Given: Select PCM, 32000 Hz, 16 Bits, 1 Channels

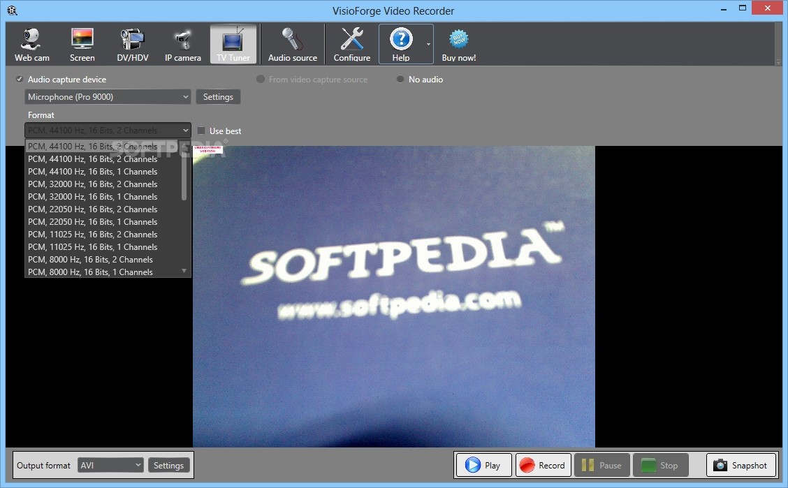Looking at the screenshot, I should (x=103, y=196).
